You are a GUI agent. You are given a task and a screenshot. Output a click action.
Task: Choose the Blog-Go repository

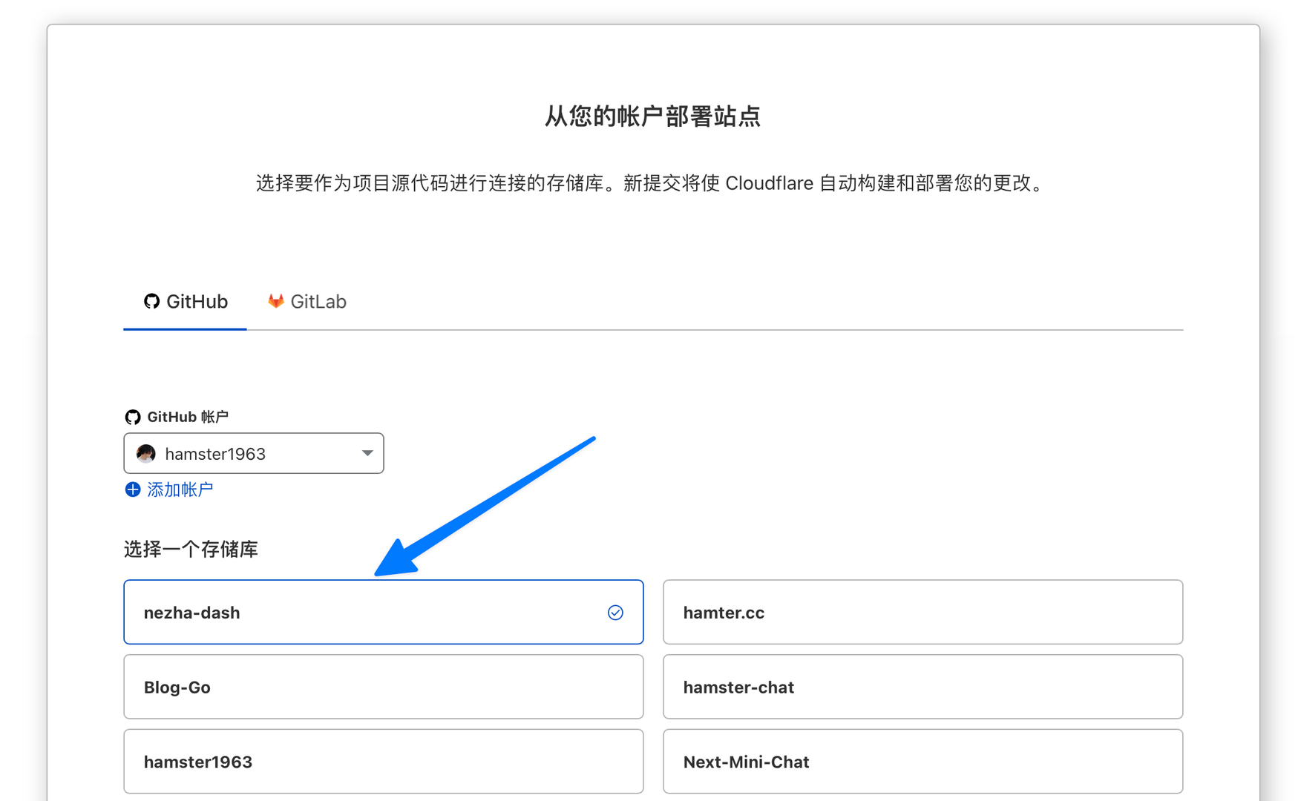point(383,688)
